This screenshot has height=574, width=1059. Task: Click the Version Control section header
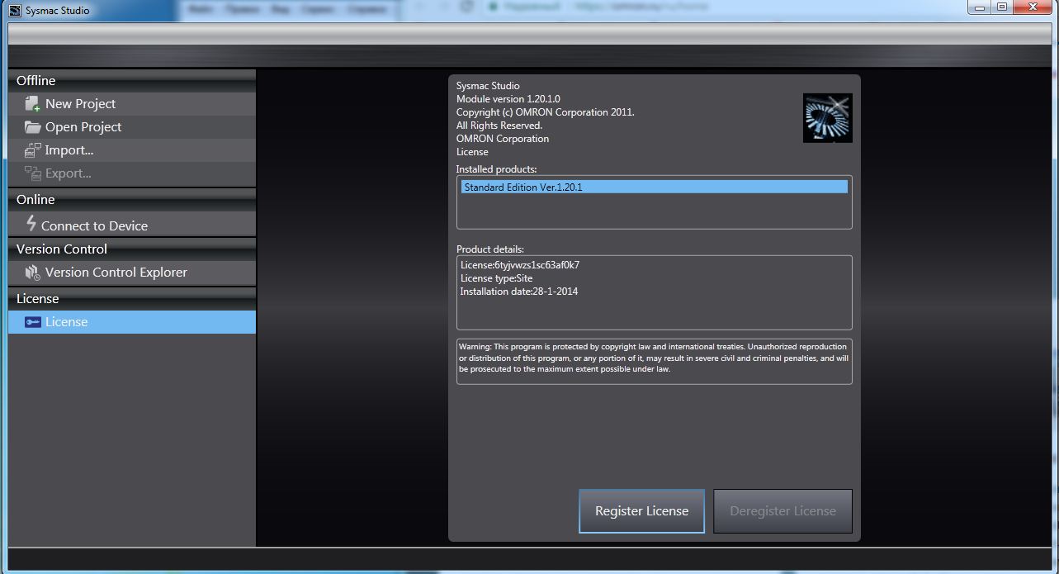pos(132,249)
